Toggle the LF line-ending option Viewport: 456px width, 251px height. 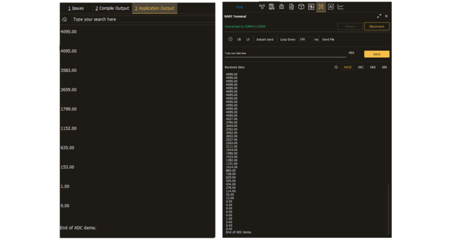[x=248, y=39]
